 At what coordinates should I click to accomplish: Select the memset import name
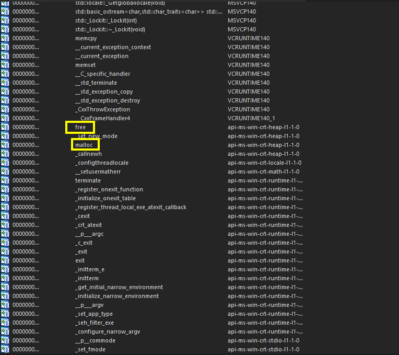point(85,65)
